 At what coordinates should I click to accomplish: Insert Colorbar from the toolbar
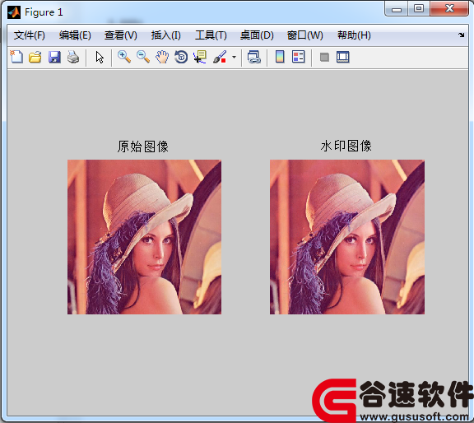pos(280,57)
